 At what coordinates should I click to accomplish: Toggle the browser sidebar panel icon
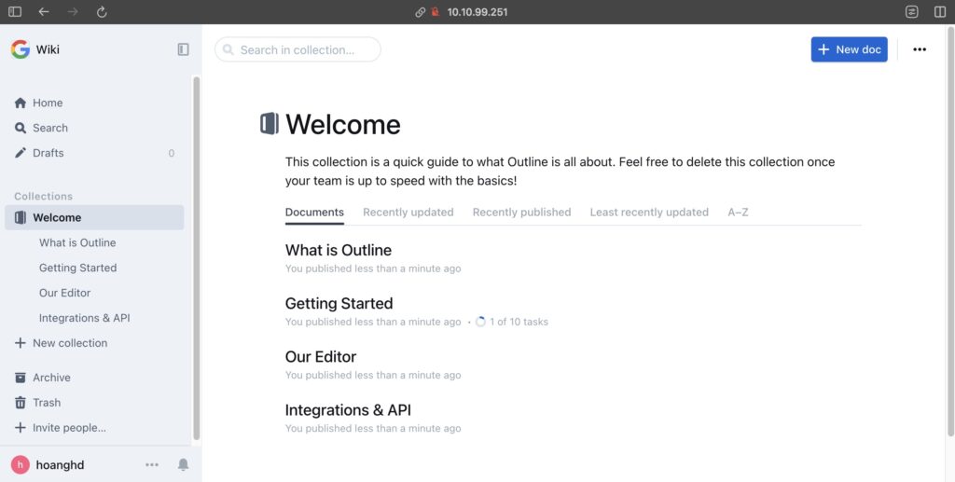[x=15, y=11]
